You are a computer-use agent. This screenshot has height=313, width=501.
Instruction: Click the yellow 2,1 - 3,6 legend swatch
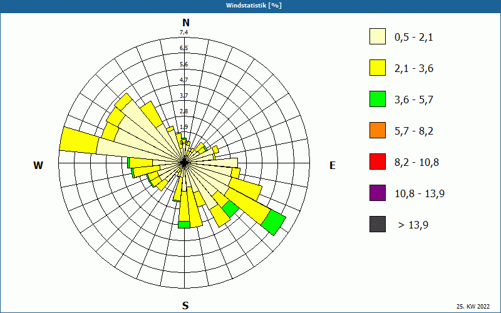tap(378, 68)
